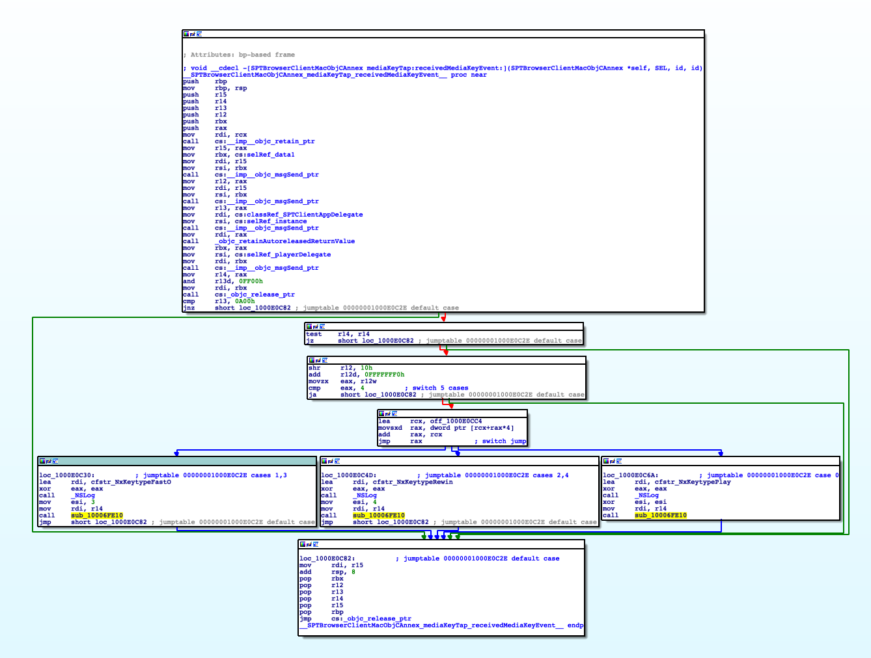The image size is (871, 658).
Task: Click the group icon on the test r14 node
Action: pyautogui.click(x=323, y=326)
